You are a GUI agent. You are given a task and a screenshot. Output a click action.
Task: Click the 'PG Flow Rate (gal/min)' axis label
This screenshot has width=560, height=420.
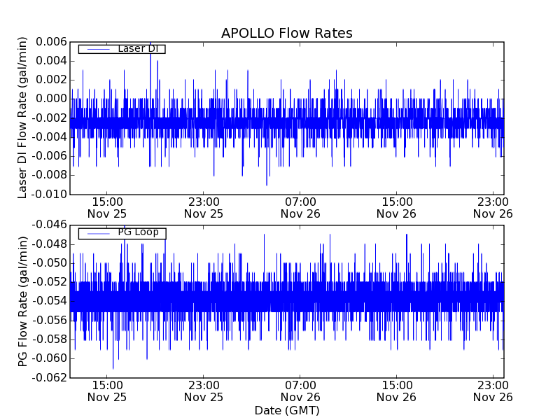[22, 302]
